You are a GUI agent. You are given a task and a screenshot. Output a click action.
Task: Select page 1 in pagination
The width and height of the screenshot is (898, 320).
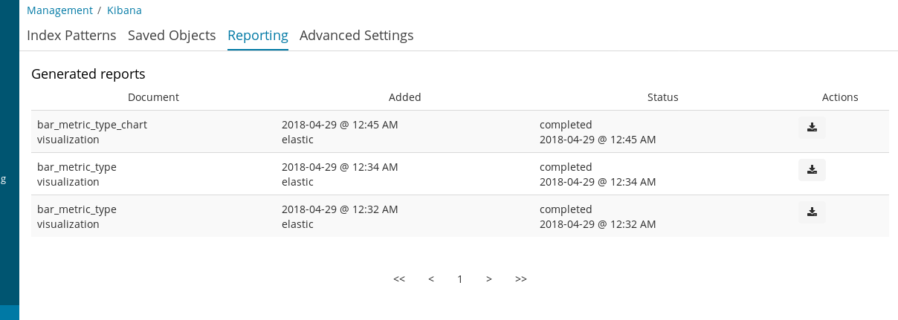coord(460,279)
